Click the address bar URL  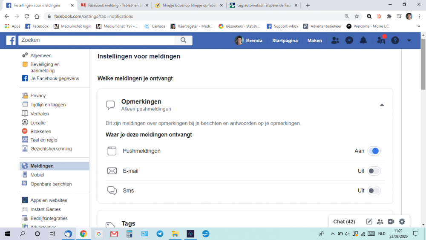(x=93, y=16)
